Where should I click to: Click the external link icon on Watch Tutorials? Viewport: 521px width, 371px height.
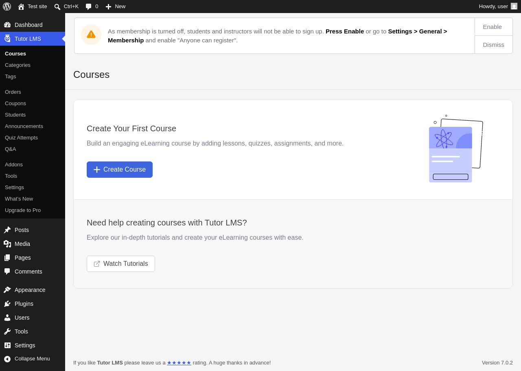(97, 264)
